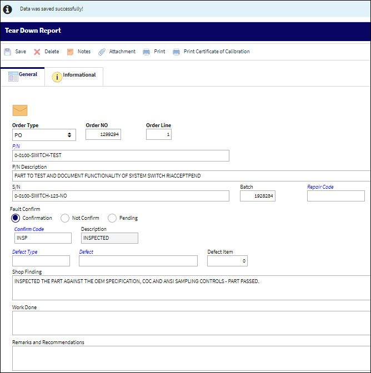Screen dimensions: 371x373
Task: Select the Not Confirm radio button
Action: click(x=65, y=218)
